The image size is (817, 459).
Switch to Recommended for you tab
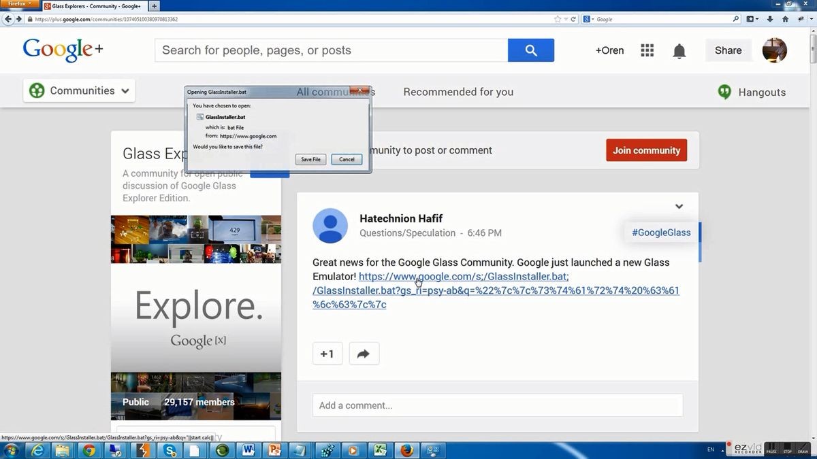pyautogui.click(x=458, y=92)
